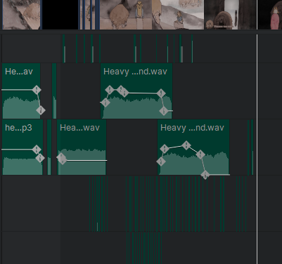Click the starting keyframe of the lower-track Heavy ...nd.wav clip

click(161, 161)
